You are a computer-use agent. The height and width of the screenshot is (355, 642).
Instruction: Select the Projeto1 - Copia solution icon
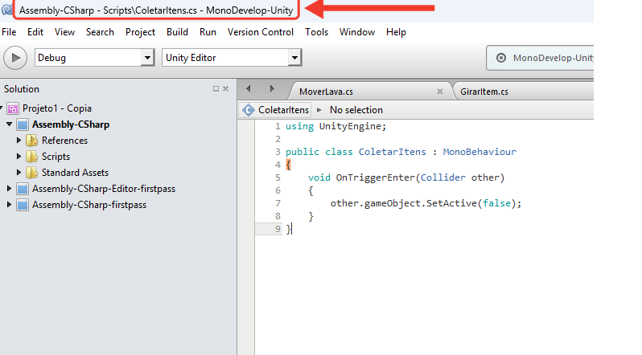click(13, 108)
